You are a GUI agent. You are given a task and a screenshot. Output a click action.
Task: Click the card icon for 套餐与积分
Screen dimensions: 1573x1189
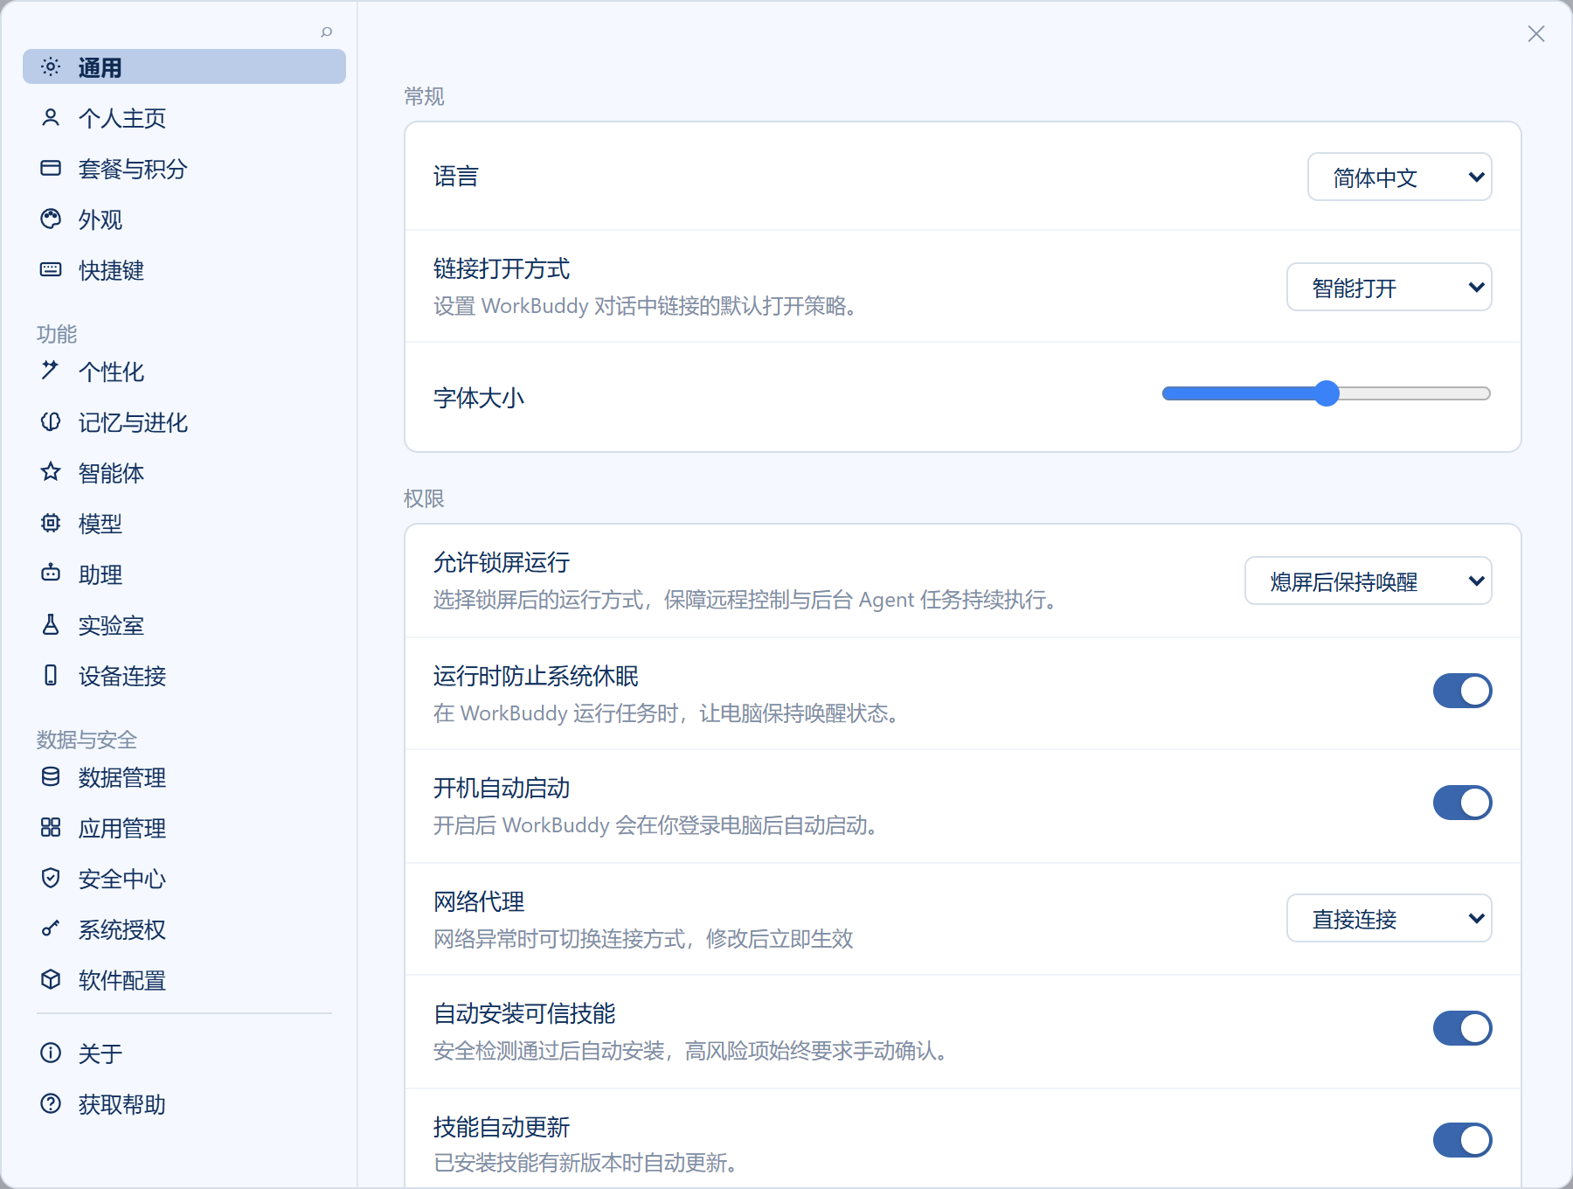[x=51, y=169]
